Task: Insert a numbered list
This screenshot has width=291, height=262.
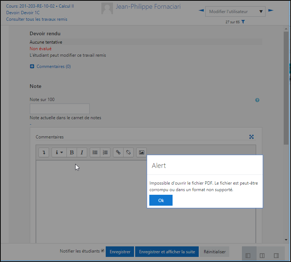Action: 105,153
